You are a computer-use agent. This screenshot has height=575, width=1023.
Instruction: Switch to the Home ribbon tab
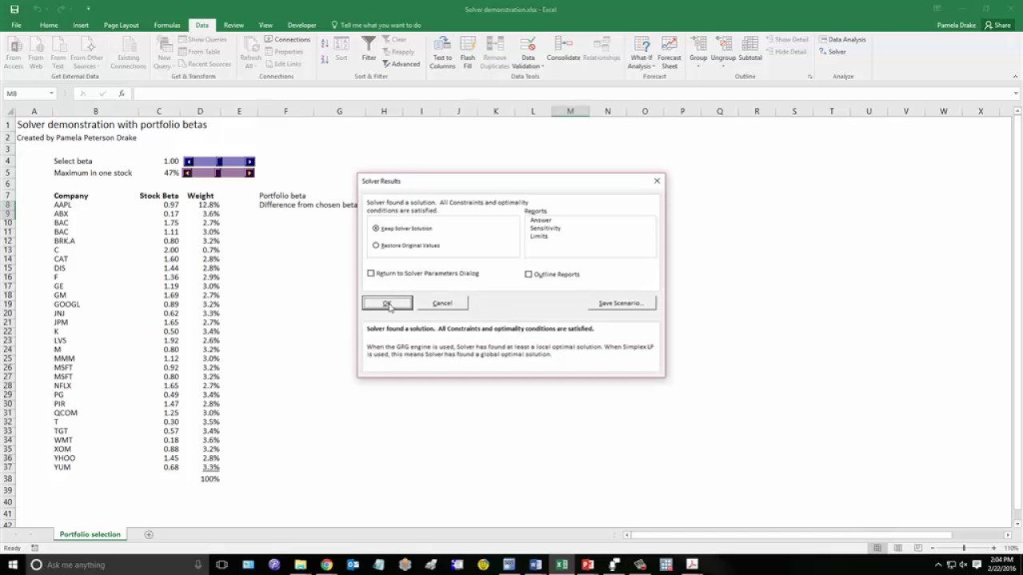49,25
